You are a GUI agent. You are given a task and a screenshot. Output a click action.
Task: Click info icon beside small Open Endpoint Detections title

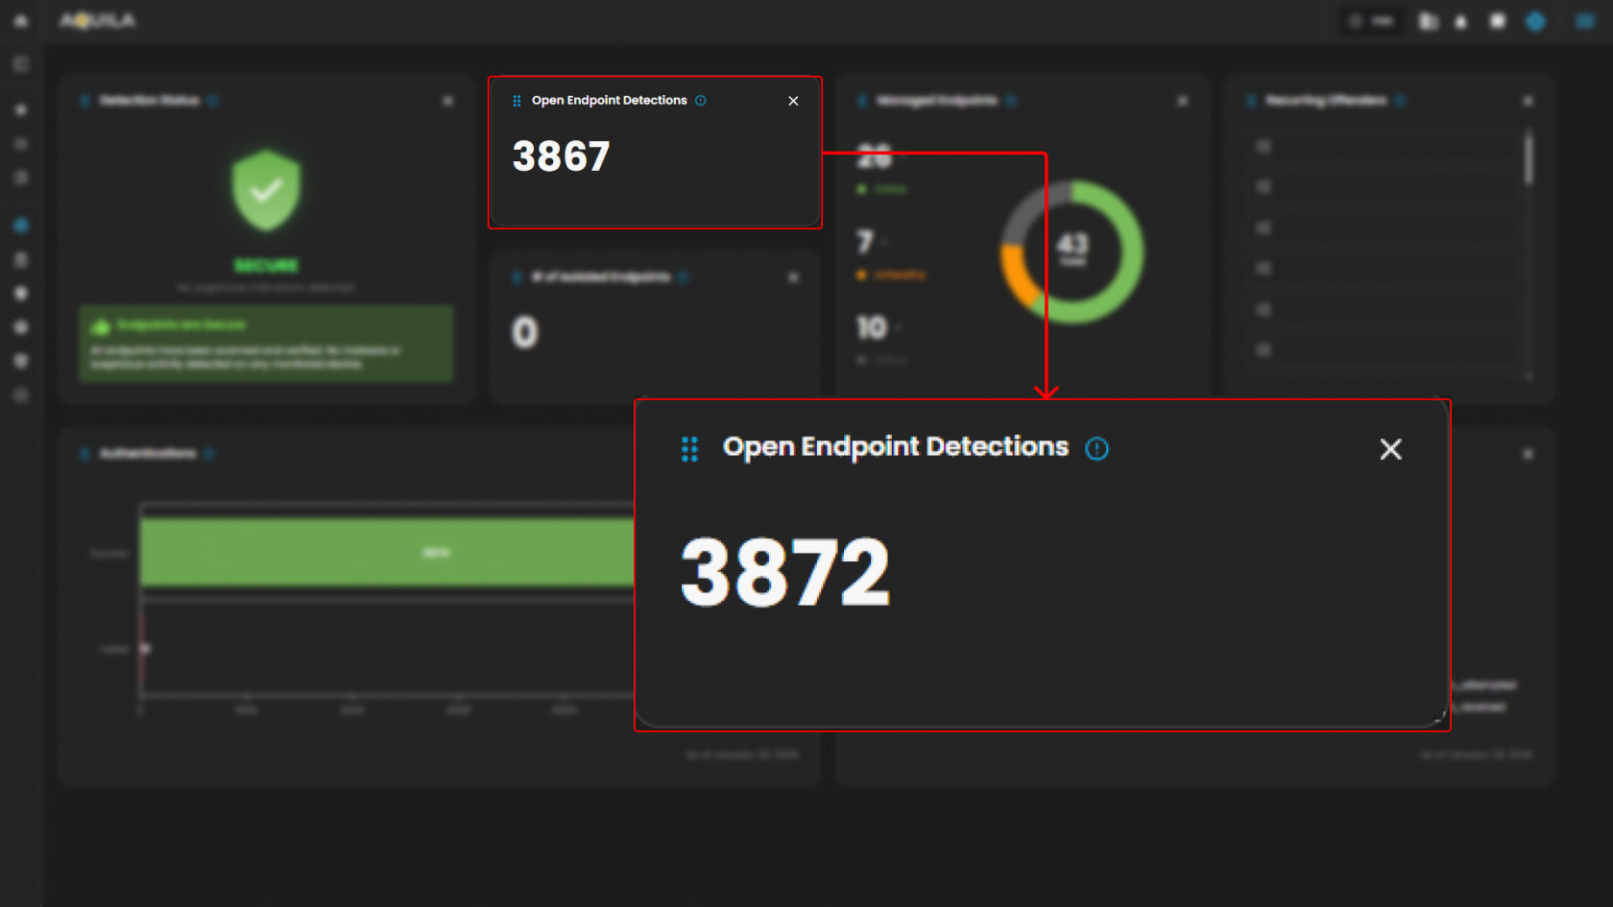701,101
